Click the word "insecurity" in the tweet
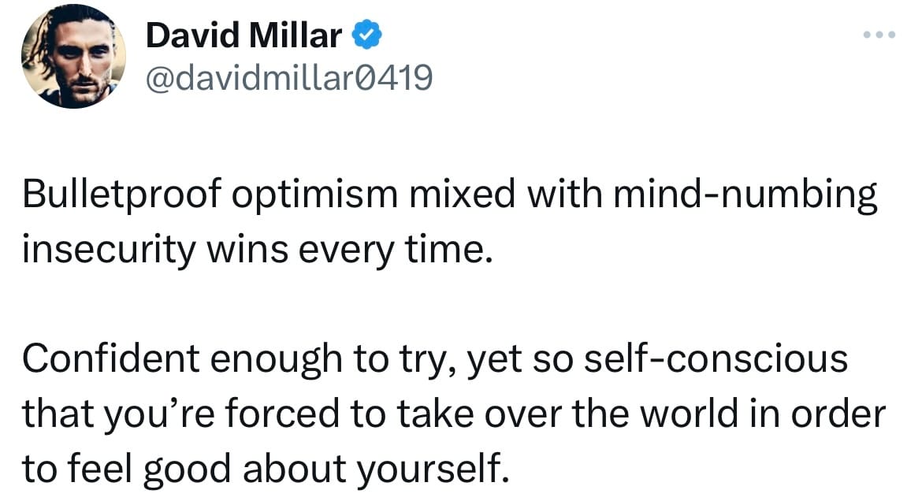Viewport: 922px width, 501px height. [x=109, y=250]
